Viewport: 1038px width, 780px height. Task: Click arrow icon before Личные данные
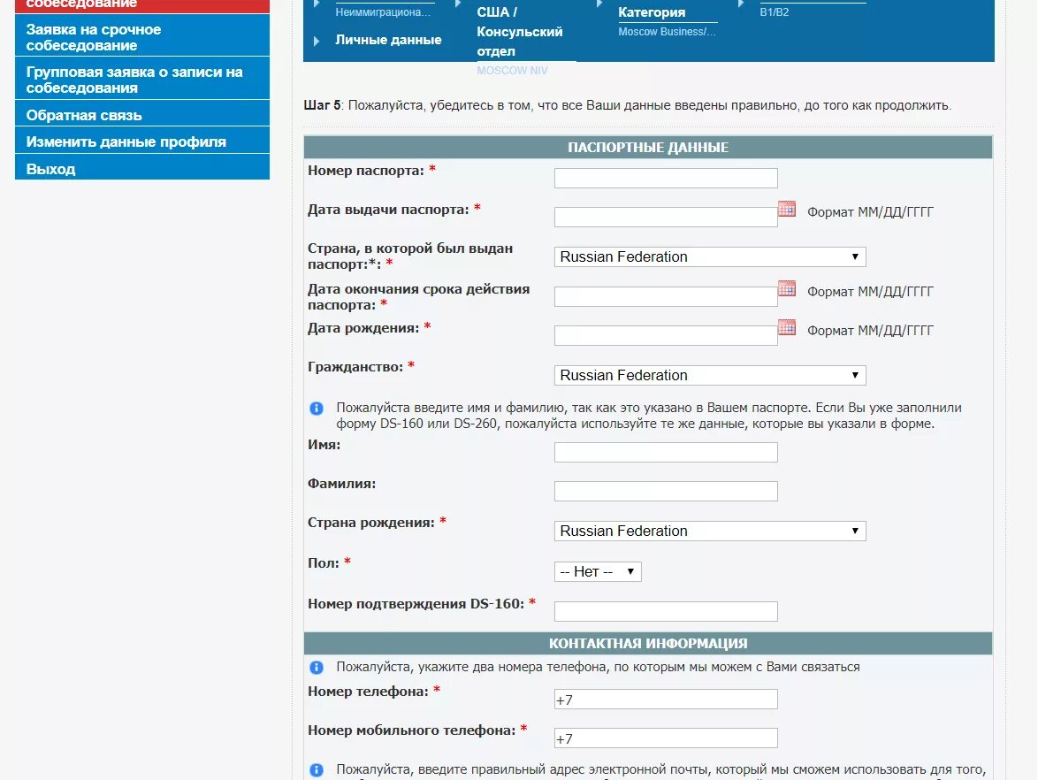click(x=317, y=41)
